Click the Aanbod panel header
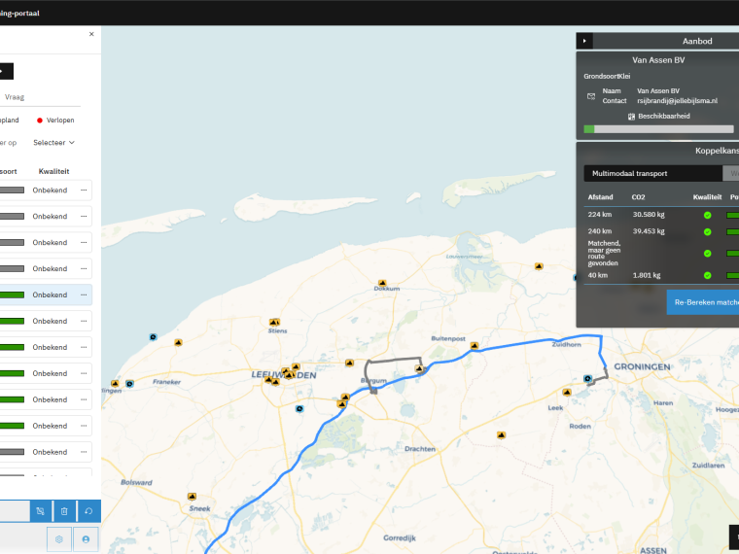This screenshot has width=739, height=554. point(697,41)
